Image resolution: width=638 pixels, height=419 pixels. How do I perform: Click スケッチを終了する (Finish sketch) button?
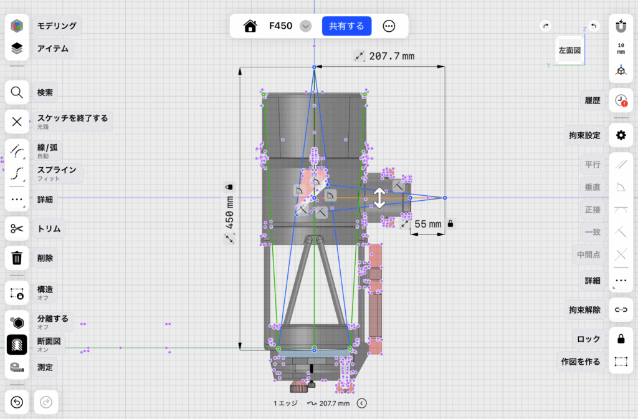tap(17, 122)
